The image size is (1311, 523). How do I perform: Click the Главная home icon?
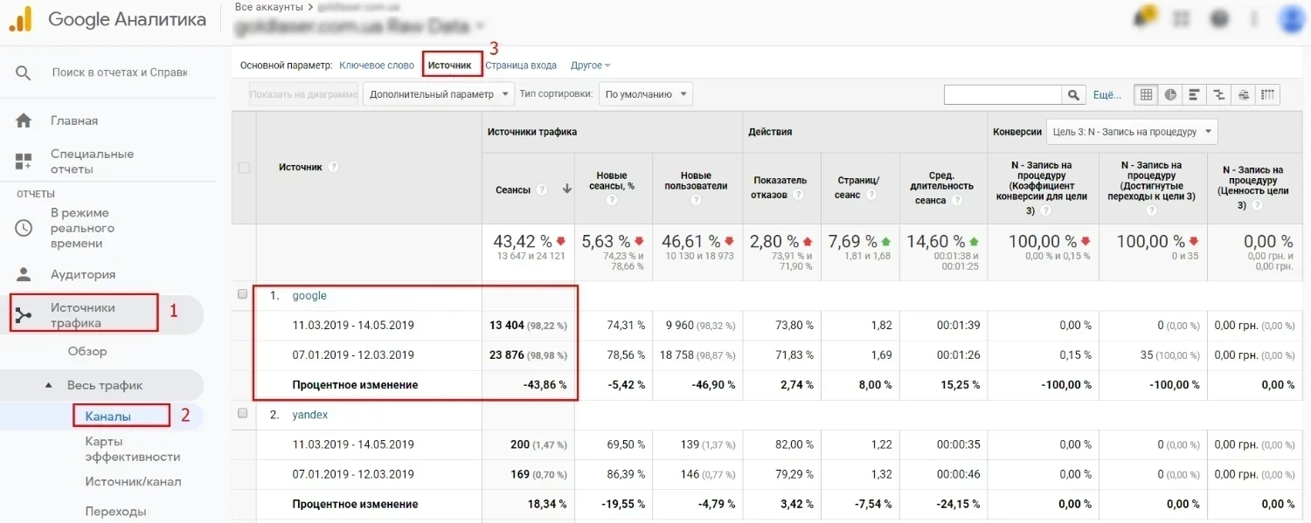[x=24, y=120]
